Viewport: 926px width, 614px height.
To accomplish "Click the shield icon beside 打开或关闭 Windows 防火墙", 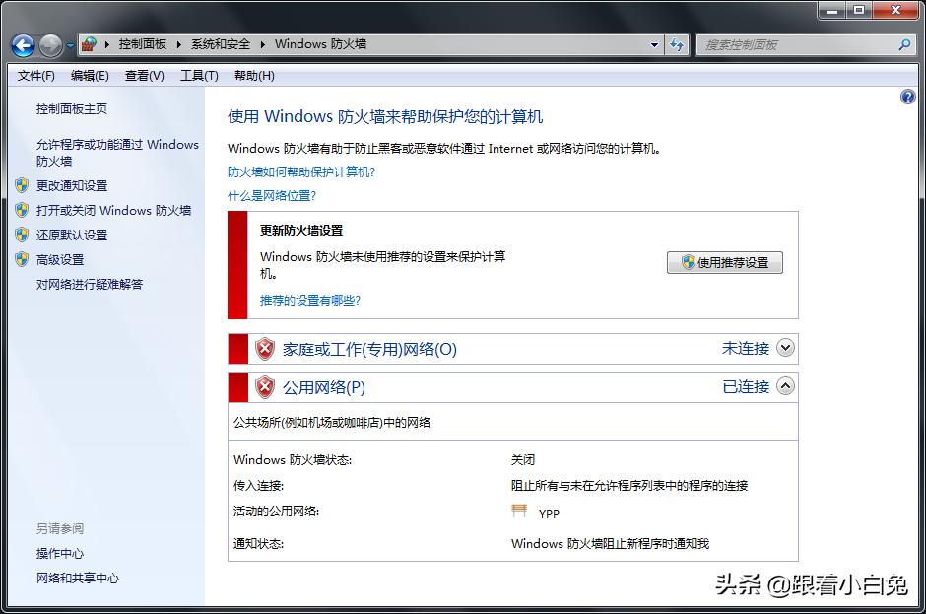I will tap(21, 210).
